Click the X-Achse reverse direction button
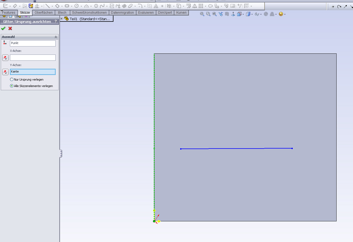The image size is (353, 242). (x=5, y=57)
